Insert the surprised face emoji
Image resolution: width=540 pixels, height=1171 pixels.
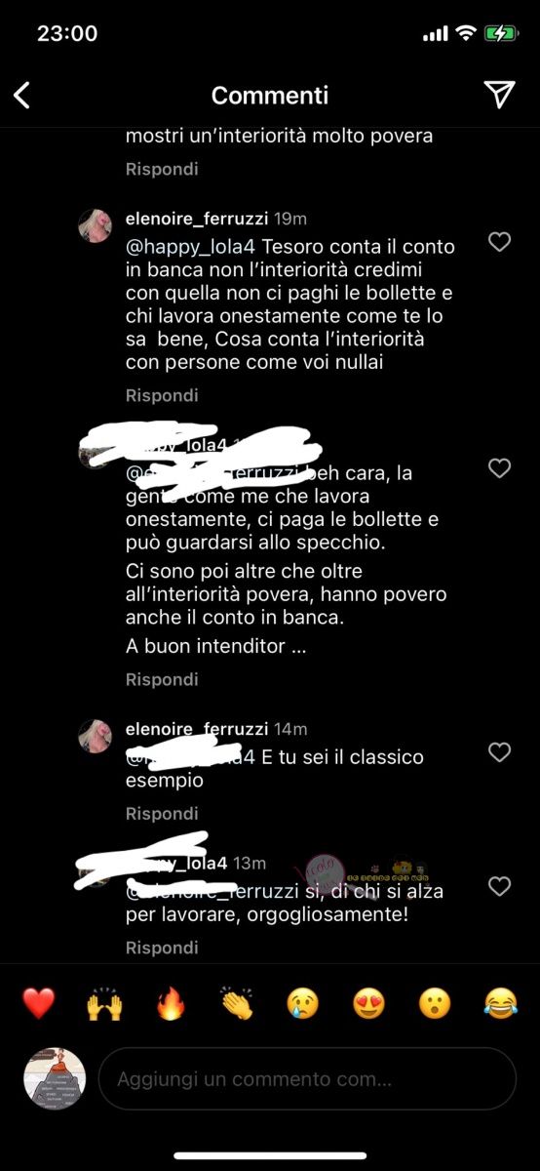pos(434,1003)
